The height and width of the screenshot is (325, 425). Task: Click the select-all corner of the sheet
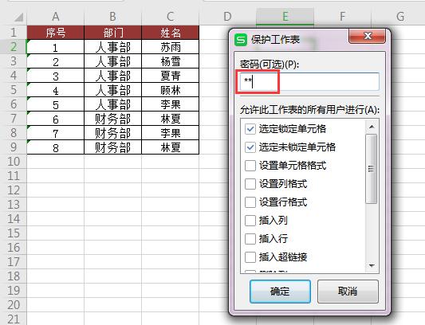(x=18, y=17)
